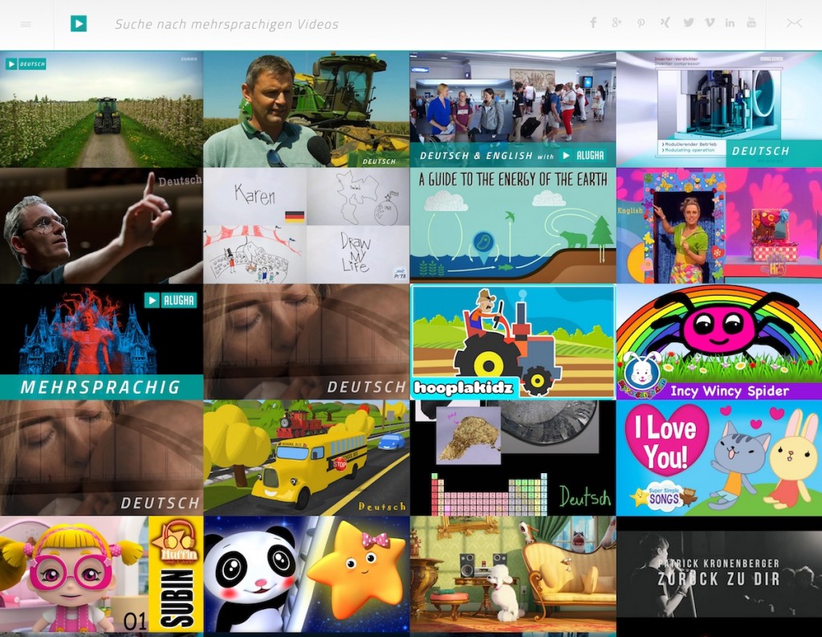The width and height of the screenshot is (822, 637).
Task: Open the Pinterest icon link
Action: pos(641,23)
